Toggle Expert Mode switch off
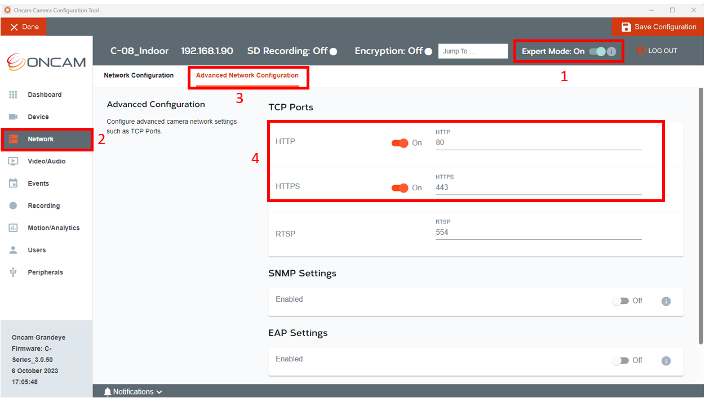The width and height of the screenshot is (705, 398). (597, 51)
